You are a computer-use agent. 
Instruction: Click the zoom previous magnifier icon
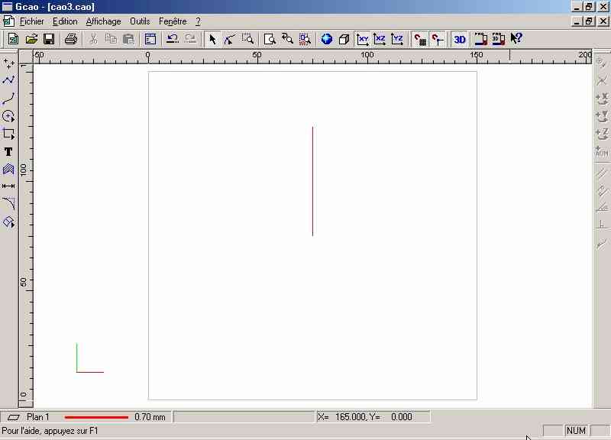(x=287, y=39)
